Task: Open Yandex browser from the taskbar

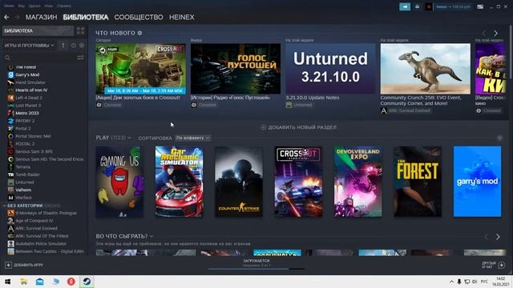Action: [71, 282]
